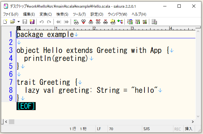Open the ウィンドウ(W) menu
The height and width of the screenshot is (134, 203).
(x=117, y=14)
